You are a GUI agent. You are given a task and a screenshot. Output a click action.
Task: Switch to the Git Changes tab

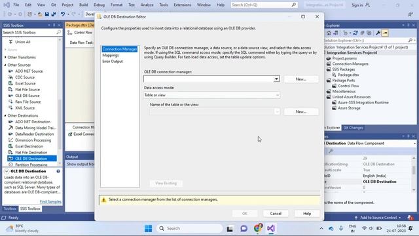tap(353, 128)
